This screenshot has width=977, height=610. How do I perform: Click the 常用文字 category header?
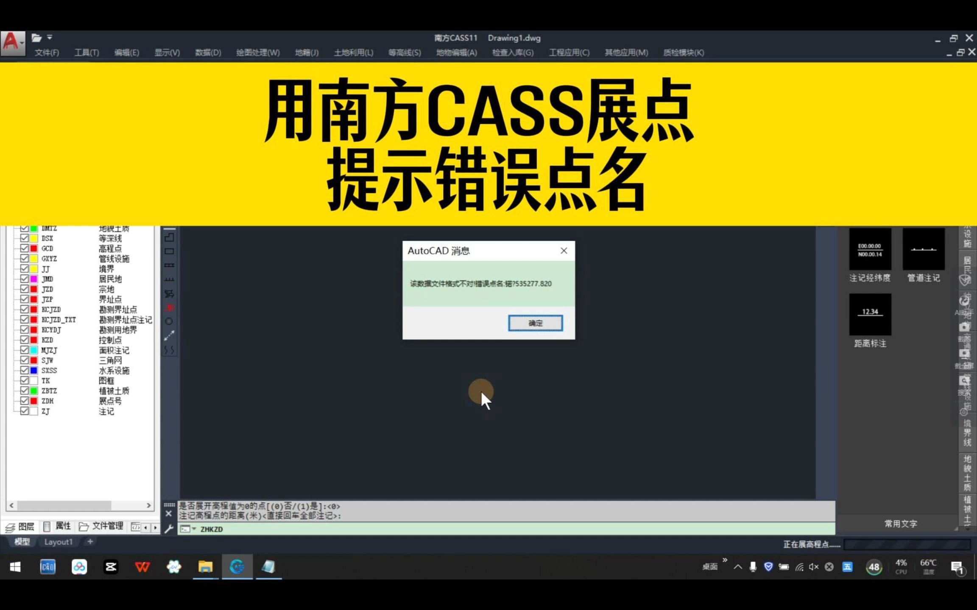tap(901, 524)
